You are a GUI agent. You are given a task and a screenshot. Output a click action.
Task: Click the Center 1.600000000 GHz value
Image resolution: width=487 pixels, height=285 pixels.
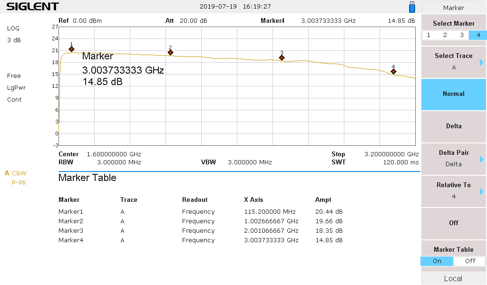pyautogui.click(x=114, y=154)
